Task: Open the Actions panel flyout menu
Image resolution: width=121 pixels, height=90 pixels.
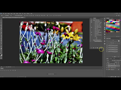Action: click(x=103, y=18)
